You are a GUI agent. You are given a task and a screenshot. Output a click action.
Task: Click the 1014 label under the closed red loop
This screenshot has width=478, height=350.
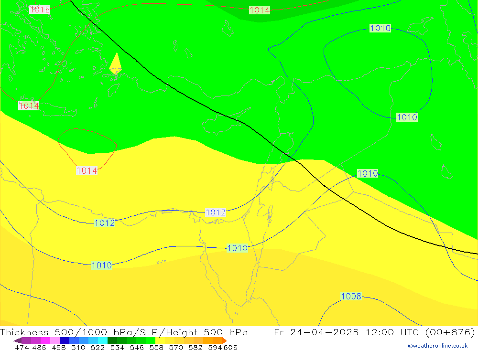point(87,170)
